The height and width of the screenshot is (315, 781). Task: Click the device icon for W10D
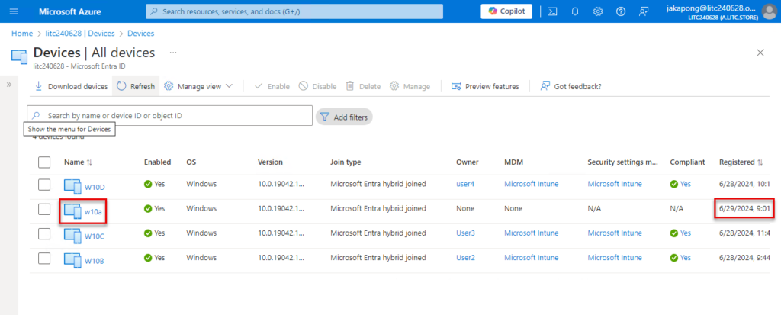72,187
